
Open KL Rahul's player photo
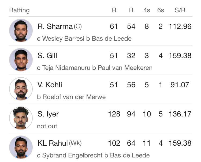pos(21,147)
